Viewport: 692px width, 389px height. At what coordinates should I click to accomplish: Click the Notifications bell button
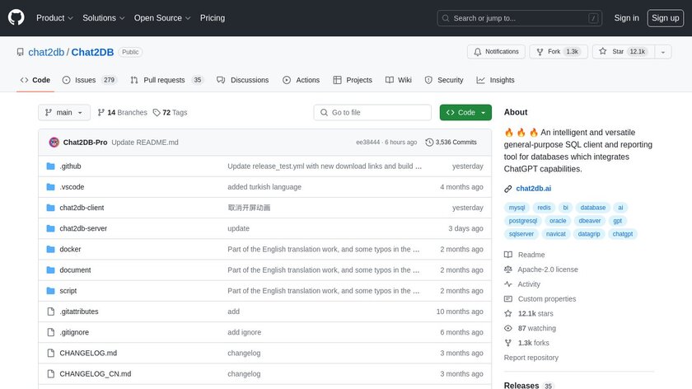coord(495,51)
